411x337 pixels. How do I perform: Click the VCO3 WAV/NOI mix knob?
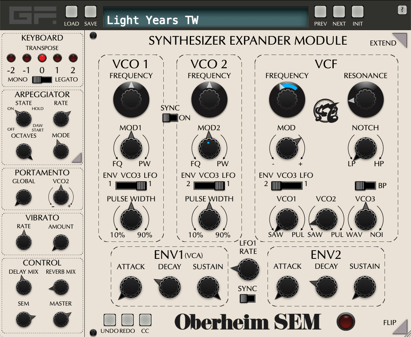click(x=366, y=219)
